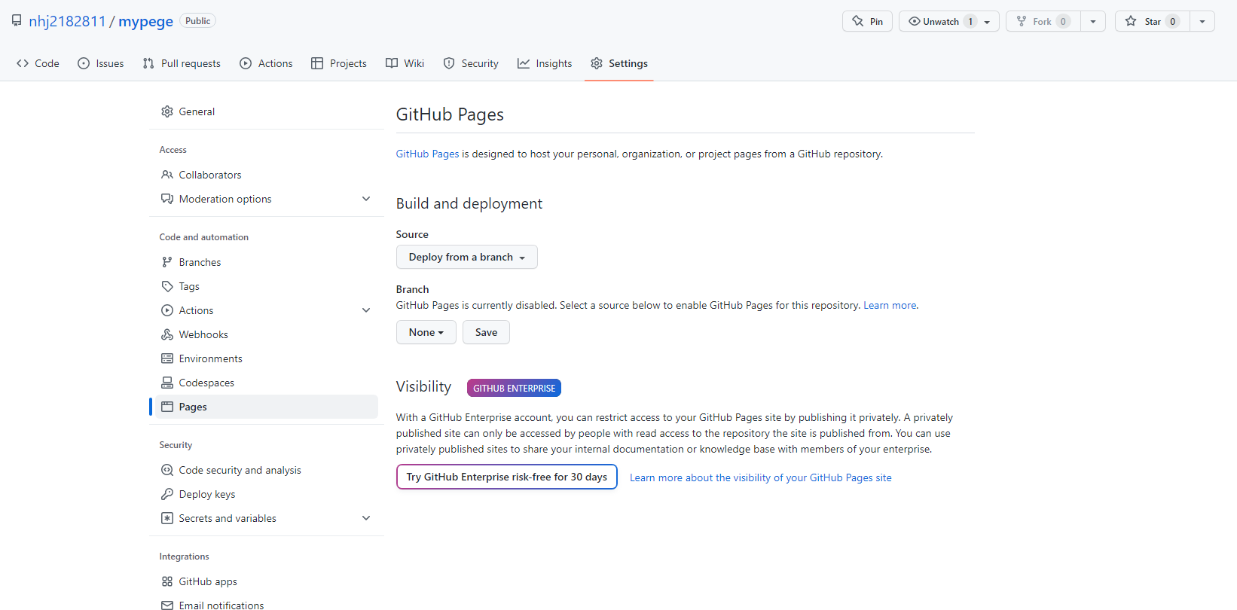
Task: Open the mypege repository link
Action: [x=146, y=21]
